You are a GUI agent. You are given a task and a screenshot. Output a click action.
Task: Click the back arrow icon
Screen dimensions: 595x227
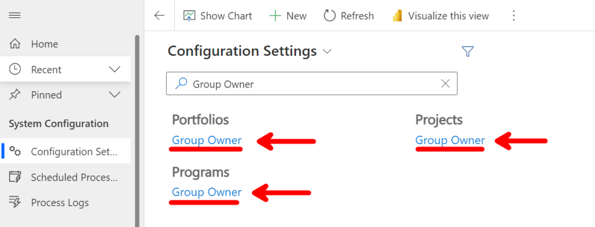pos(159,16)
